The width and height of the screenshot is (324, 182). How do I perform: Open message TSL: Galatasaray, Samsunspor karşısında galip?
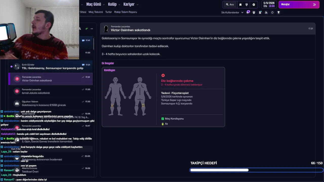[50, 66]
